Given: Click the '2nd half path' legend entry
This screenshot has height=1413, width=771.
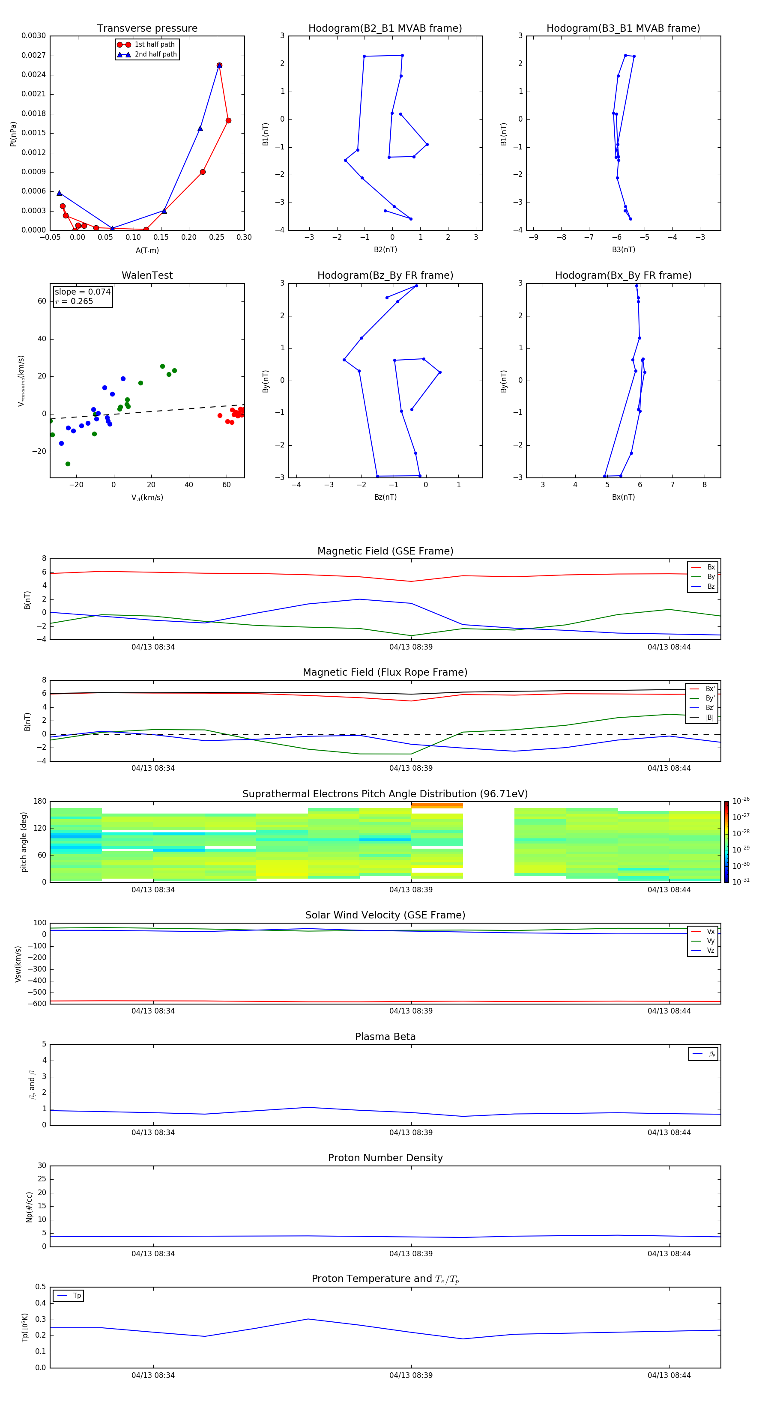Looking at the screenshot, I should [x=147, y=54].
